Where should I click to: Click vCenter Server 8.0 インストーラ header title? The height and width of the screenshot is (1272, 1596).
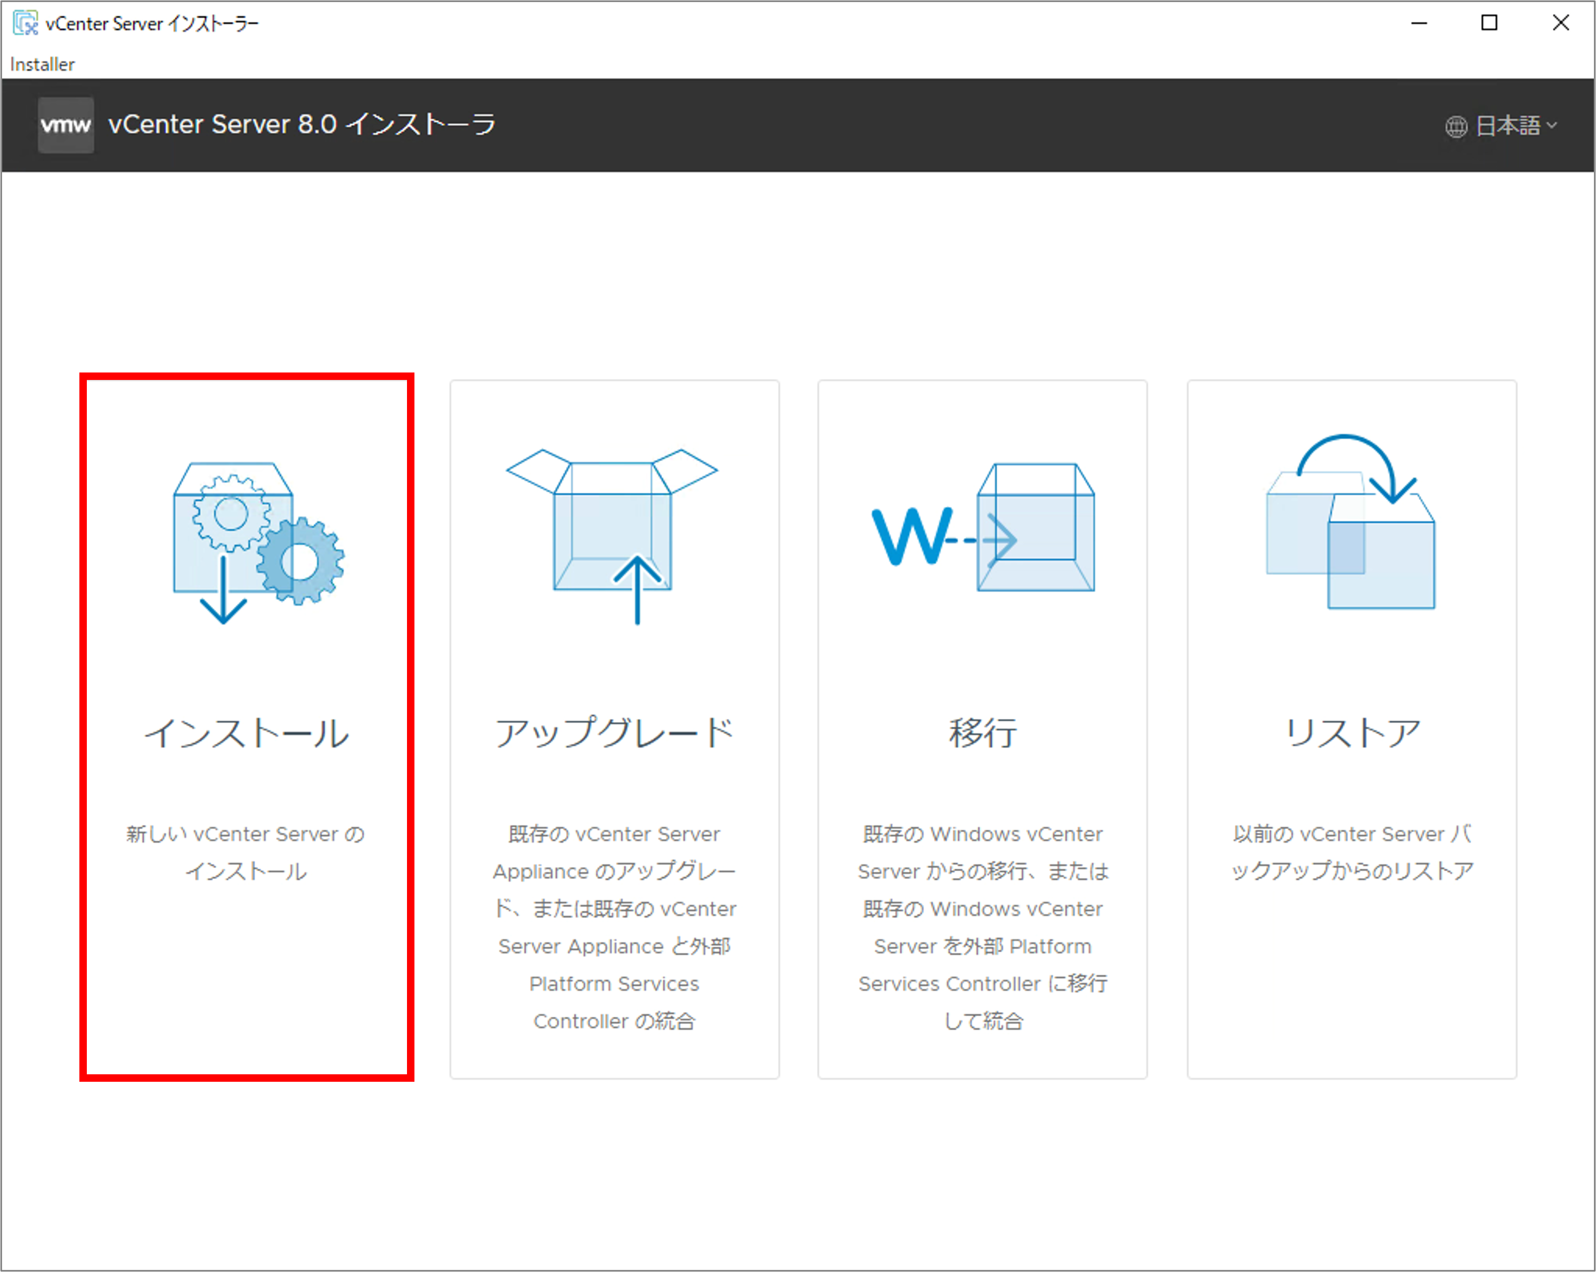(302, 124)
